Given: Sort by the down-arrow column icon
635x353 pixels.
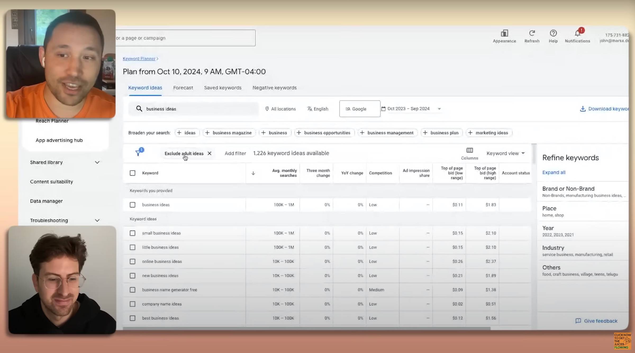Looking at the screenshot, I should (253, 173).
